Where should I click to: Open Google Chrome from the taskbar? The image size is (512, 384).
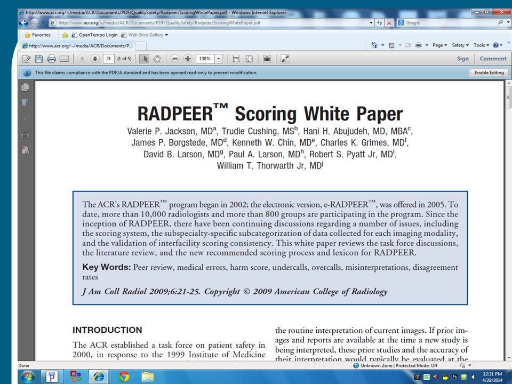[124, 377]
